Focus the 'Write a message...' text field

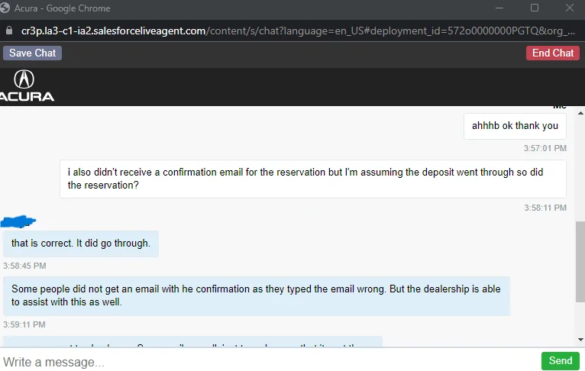point(267,361)
